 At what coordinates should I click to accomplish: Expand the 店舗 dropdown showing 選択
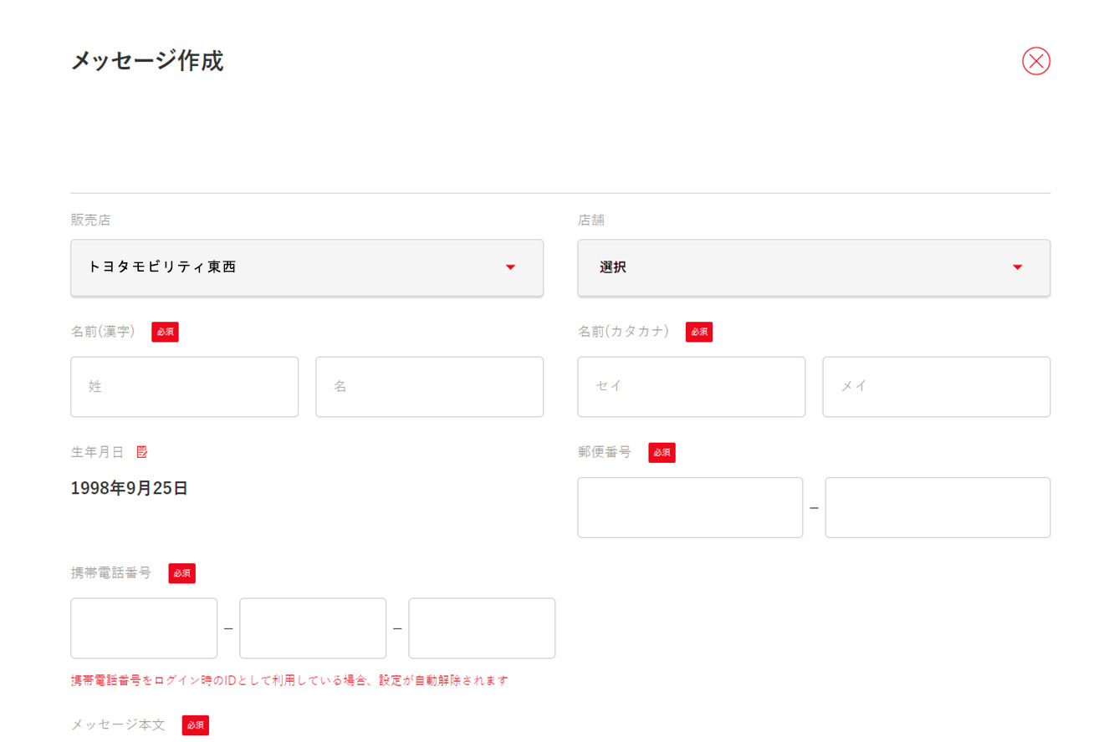coord(813,267)
